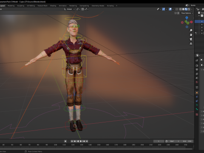Click the red X axis on gizmo
The width and height of the screenshot is (204, 153).
click(x=192, y=22)
